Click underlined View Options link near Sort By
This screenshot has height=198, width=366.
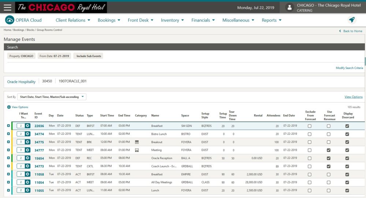tap(354, 97)
